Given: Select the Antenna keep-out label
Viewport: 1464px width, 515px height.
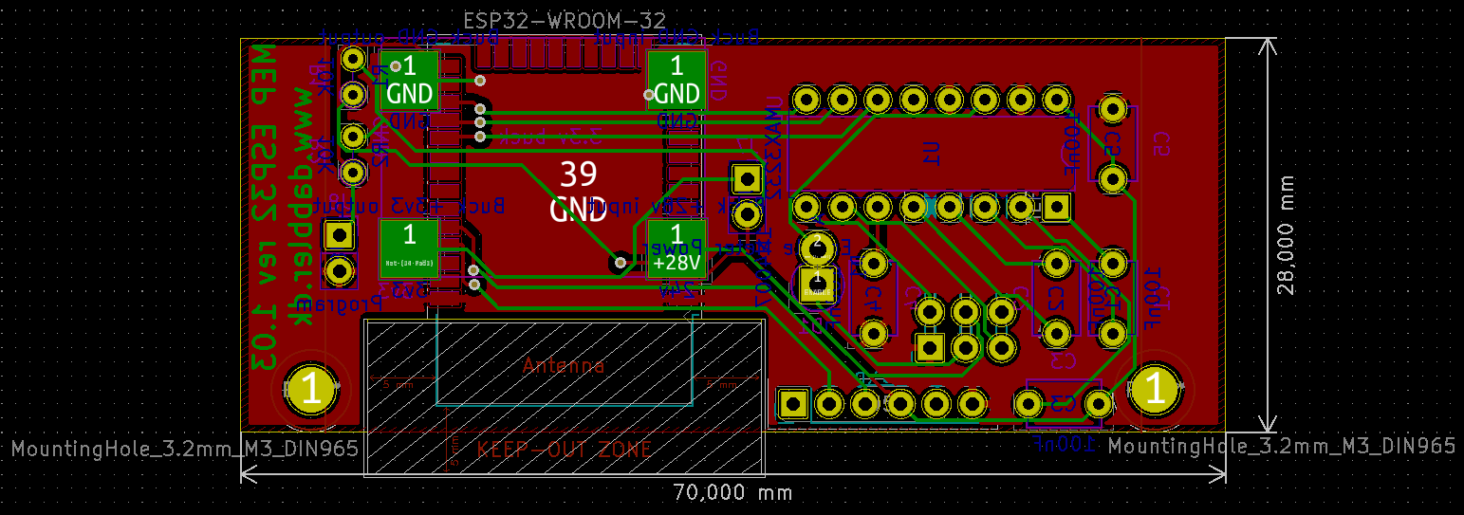Looking at the screenshot, I should [x=564, y=366].
